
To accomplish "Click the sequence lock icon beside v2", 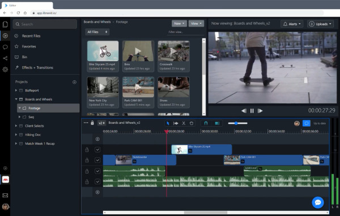I will [92, 123].
